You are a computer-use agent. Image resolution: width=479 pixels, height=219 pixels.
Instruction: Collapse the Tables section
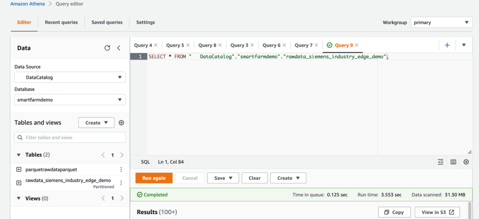click(x=19, y=155)
